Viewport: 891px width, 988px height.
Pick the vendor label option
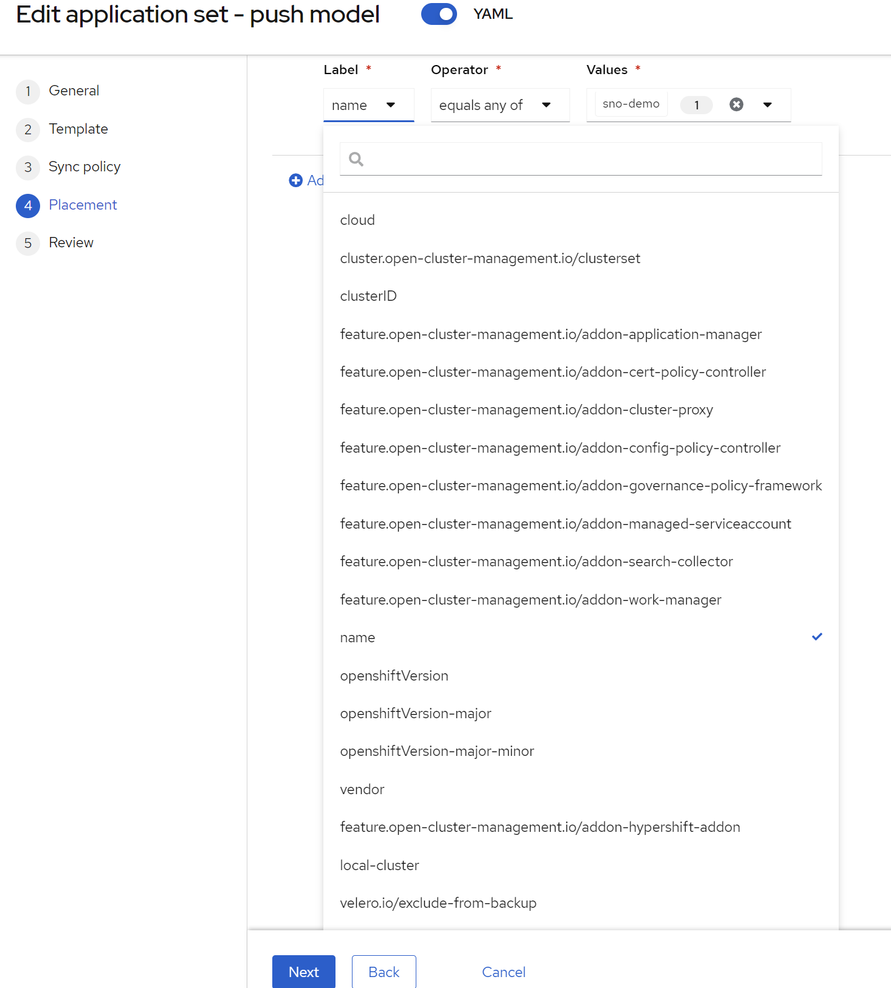point(362,789)
